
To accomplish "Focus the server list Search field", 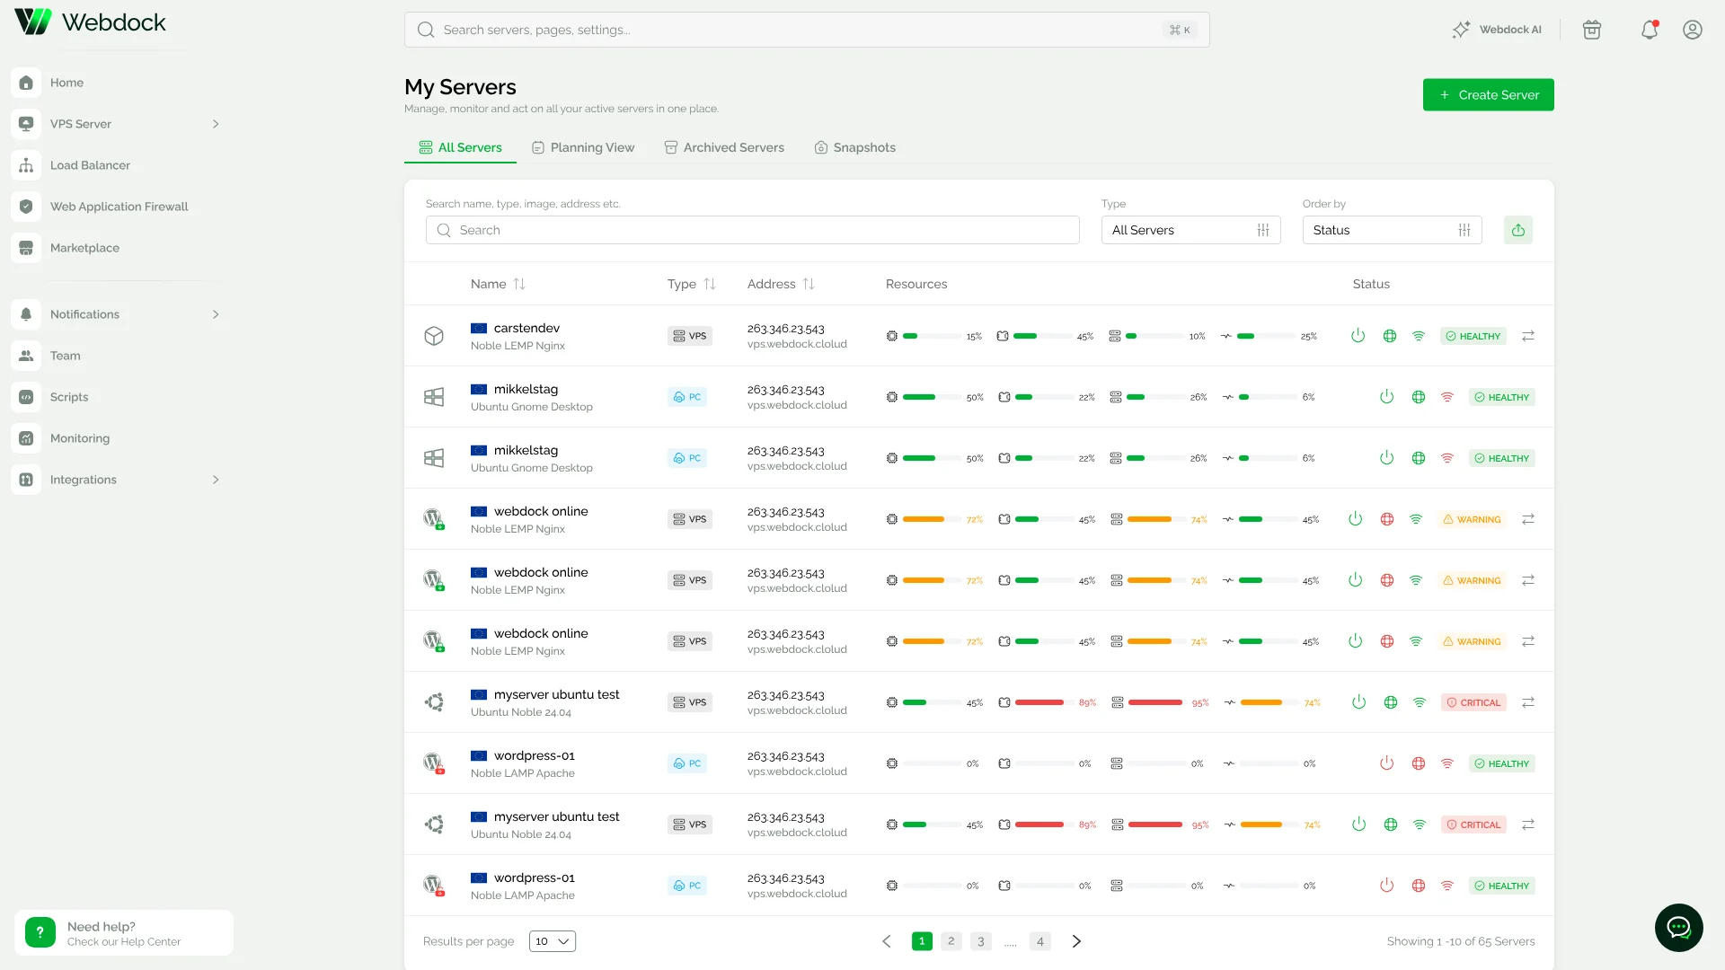I will click(753, 230).
